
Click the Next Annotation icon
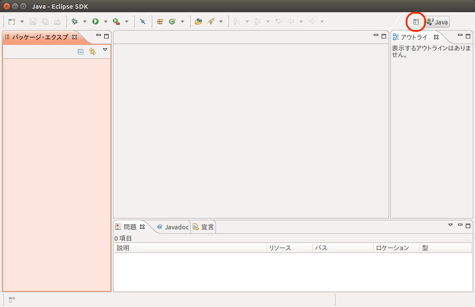pos(236,21)
